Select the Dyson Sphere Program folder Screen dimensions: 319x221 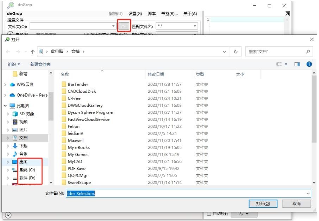[x=90, y=112]
